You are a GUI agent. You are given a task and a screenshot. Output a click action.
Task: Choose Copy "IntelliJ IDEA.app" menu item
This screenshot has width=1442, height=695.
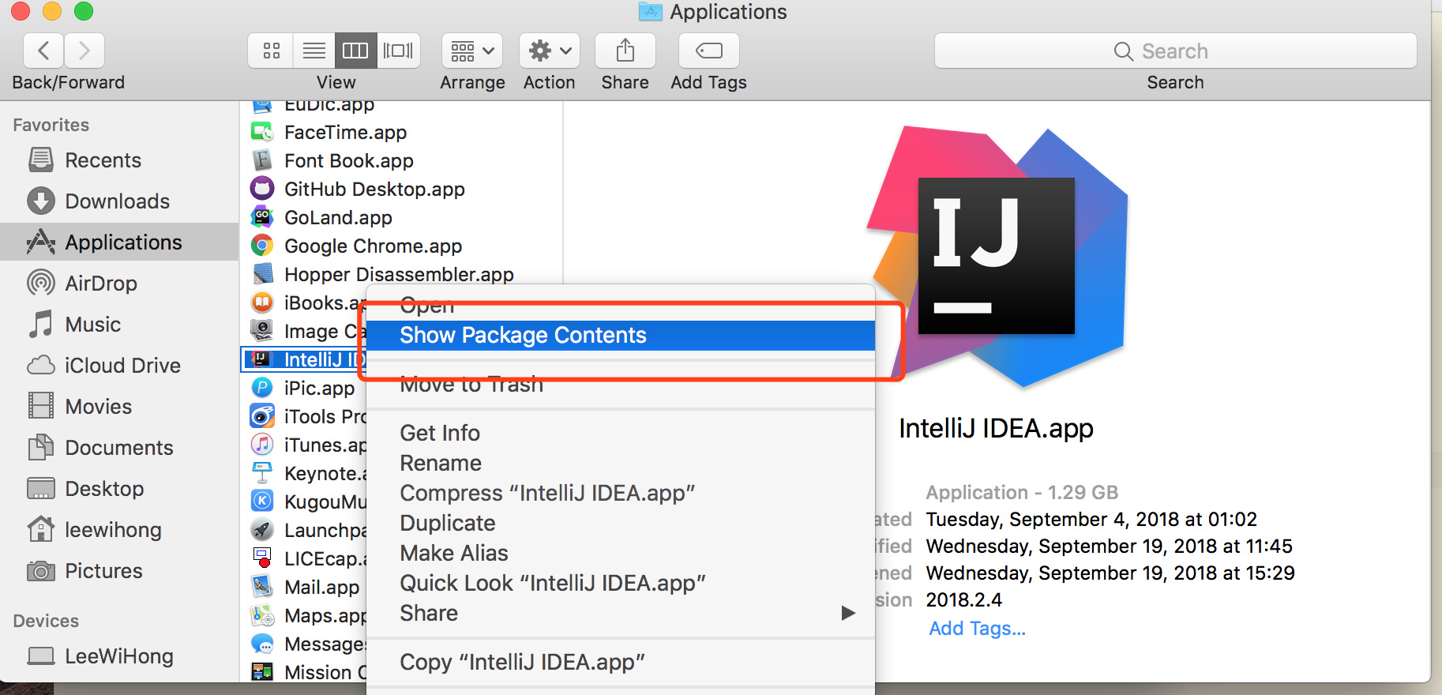pos(621,662)
